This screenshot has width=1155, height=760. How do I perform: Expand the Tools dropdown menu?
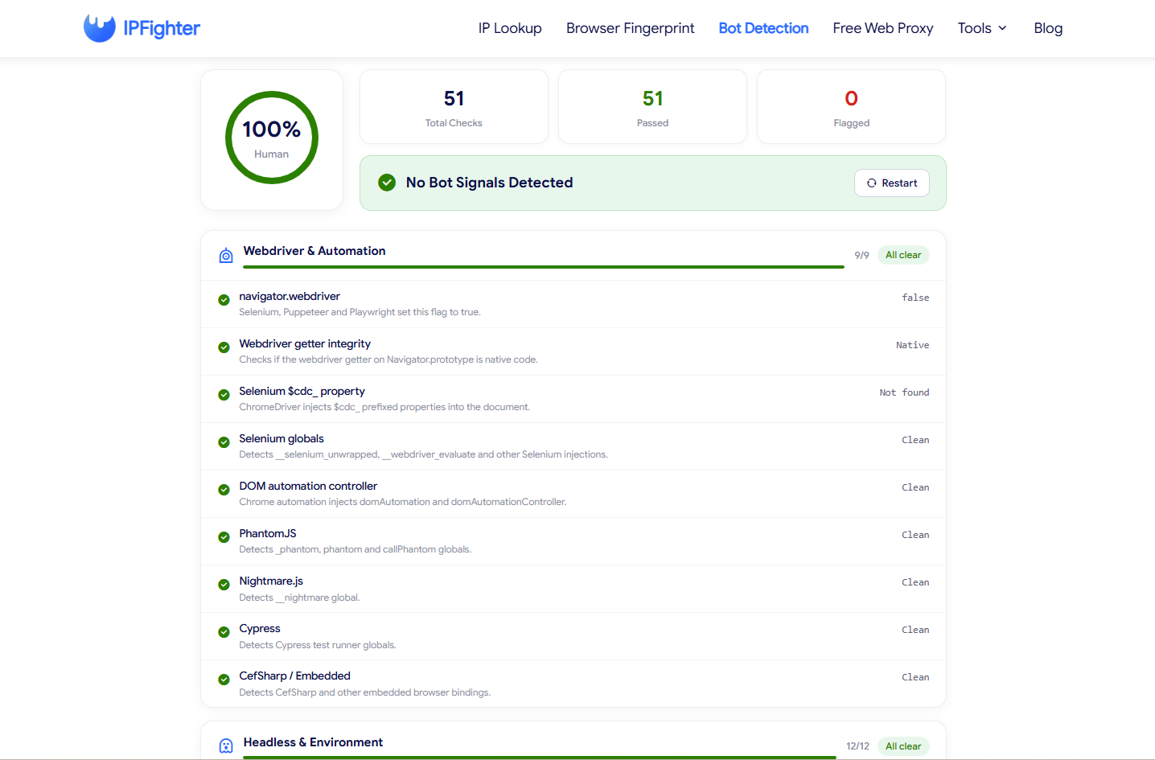(x=982, y=28)
